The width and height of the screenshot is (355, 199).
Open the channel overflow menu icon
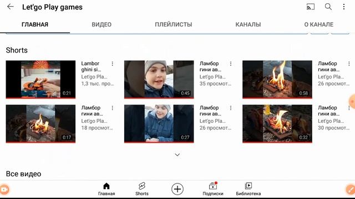click(344, 7)
